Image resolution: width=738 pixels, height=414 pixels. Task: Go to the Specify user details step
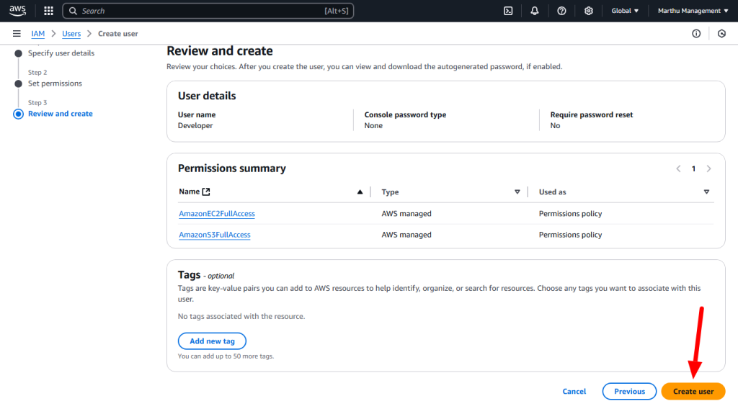[x=61, y=53]
